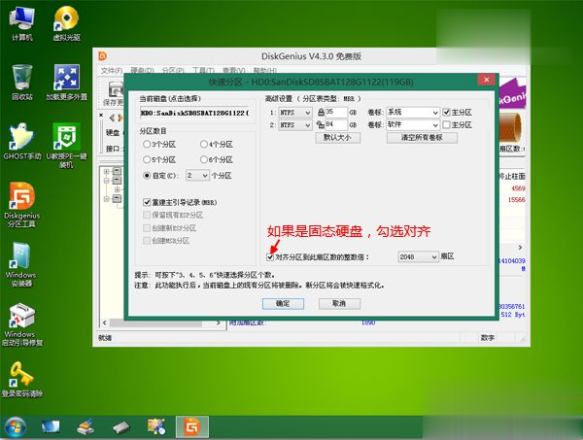Click partition 2 size field 84
The image size is (583, 440).
336,125
